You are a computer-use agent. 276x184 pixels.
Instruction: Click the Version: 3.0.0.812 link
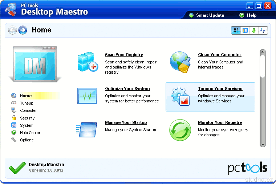[x=46, y=170]
